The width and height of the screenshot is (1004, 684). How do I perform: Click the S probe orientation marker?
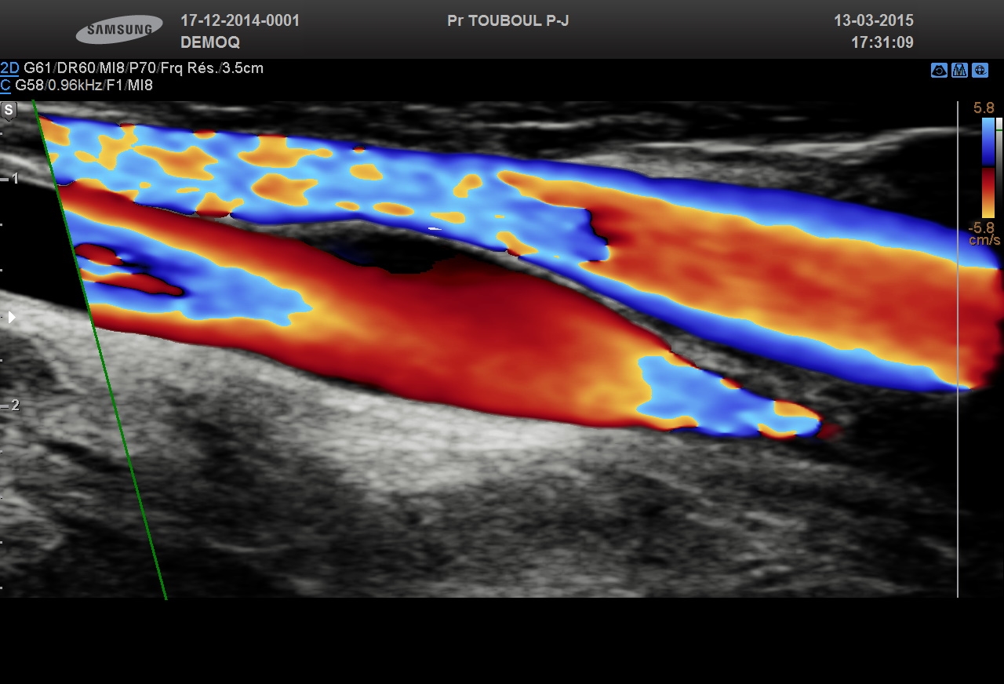(x=9, y=111)
